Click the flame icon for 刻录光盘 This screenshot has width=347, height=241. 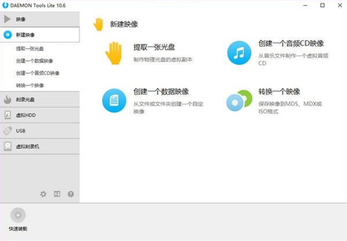[x=8, y=99]
